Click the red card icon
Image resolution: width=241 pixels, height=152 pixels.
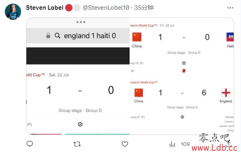[x=184, y=71]
